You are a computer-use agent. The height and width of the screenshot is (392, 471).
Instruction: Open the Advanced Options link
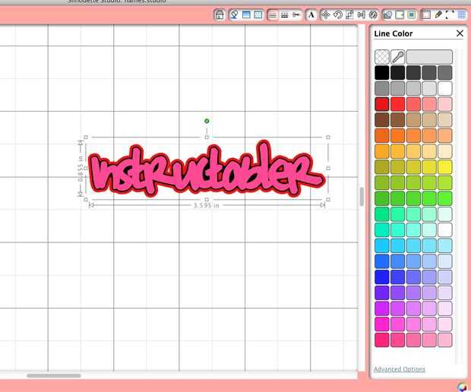pyautogui.click(x=399, y=369)
